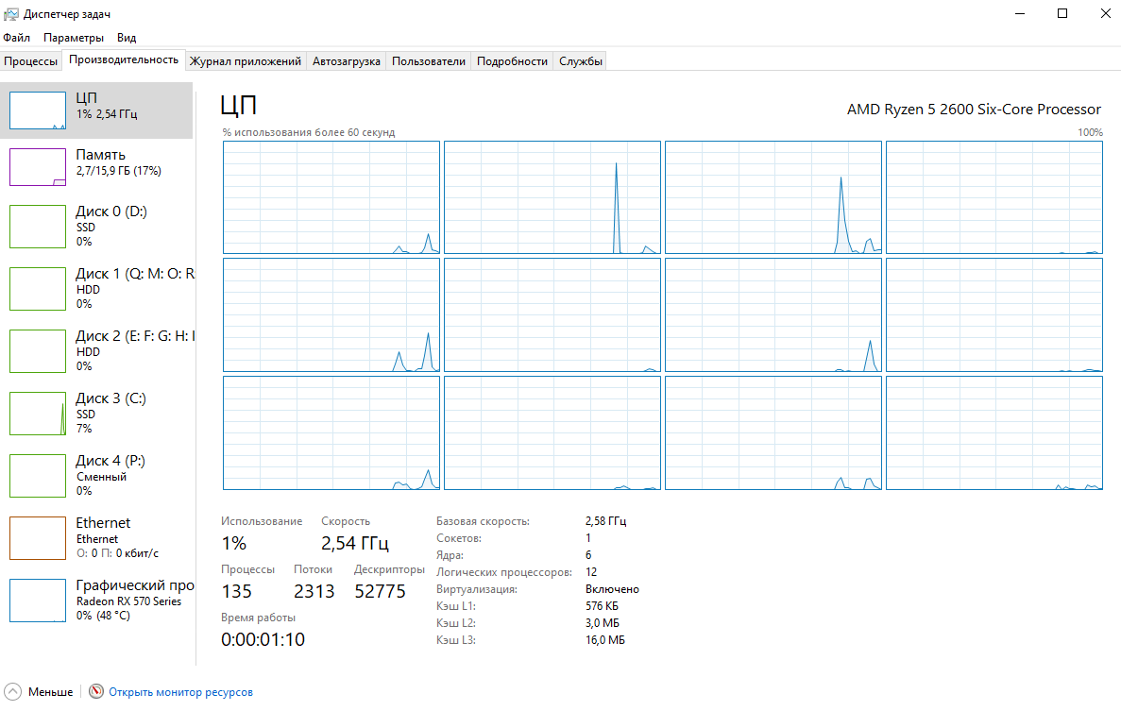Viewport: 1121px width, 711px height.
Task: Select Диск 1 HDD graph icon
Action: click(38, 289)
